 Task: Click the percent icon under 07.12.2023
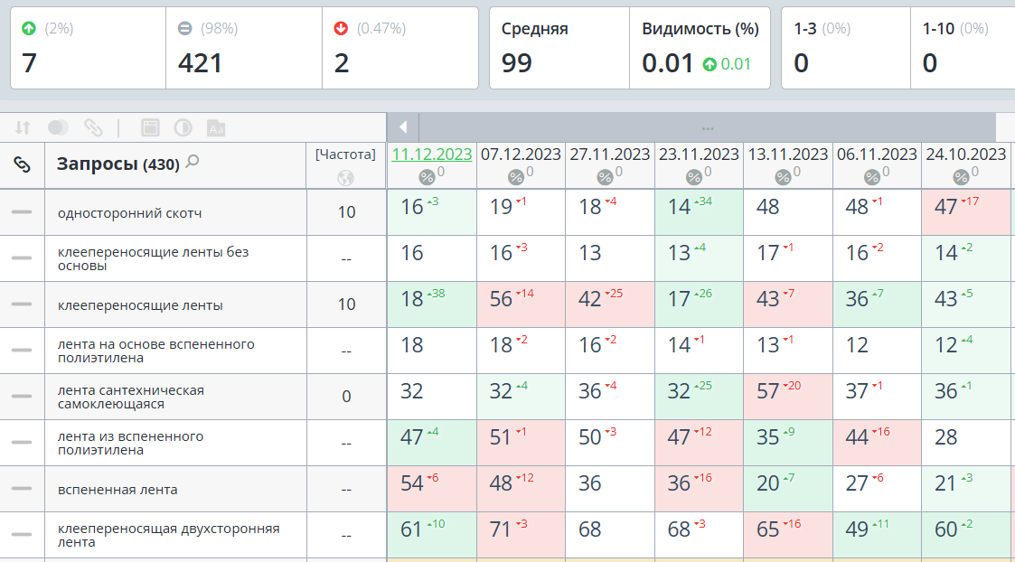pyautogui.click(x=516, y=176)
